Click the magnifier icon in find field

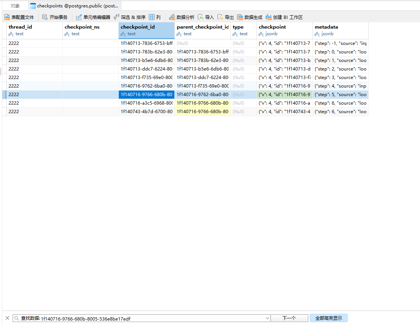tap(17, 318)
